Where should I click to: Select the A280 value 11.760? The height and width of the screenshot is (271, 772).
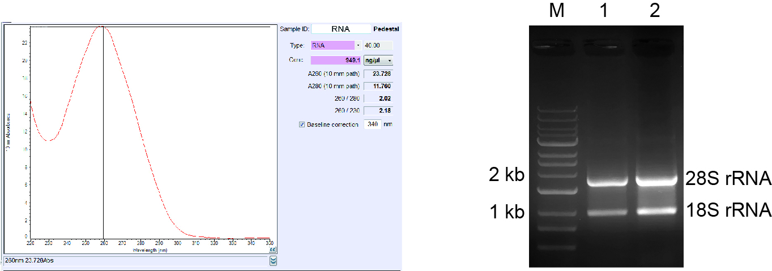(x=378, y=86)
